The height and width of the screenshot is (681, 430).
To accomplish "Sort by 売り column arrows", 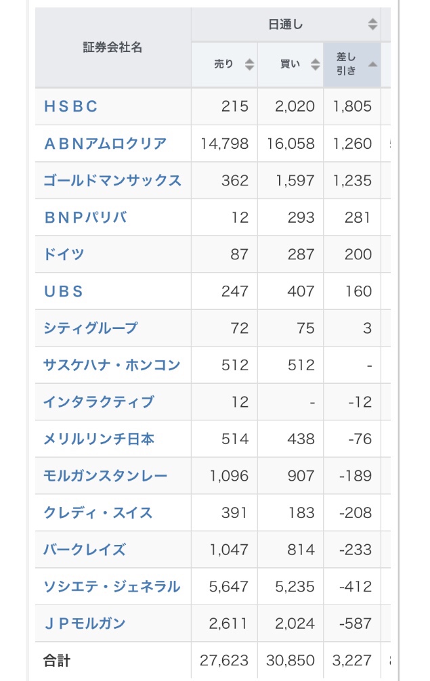I will [249, 64].
